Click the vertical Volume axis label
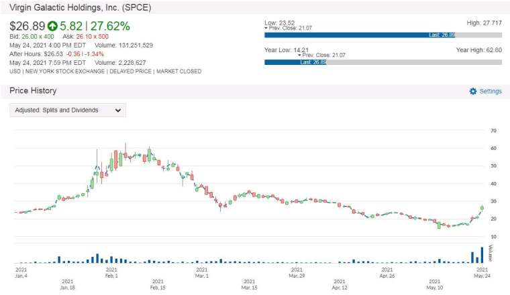Image resolution: width=510 pixels, height=295 pixels. 491,253
